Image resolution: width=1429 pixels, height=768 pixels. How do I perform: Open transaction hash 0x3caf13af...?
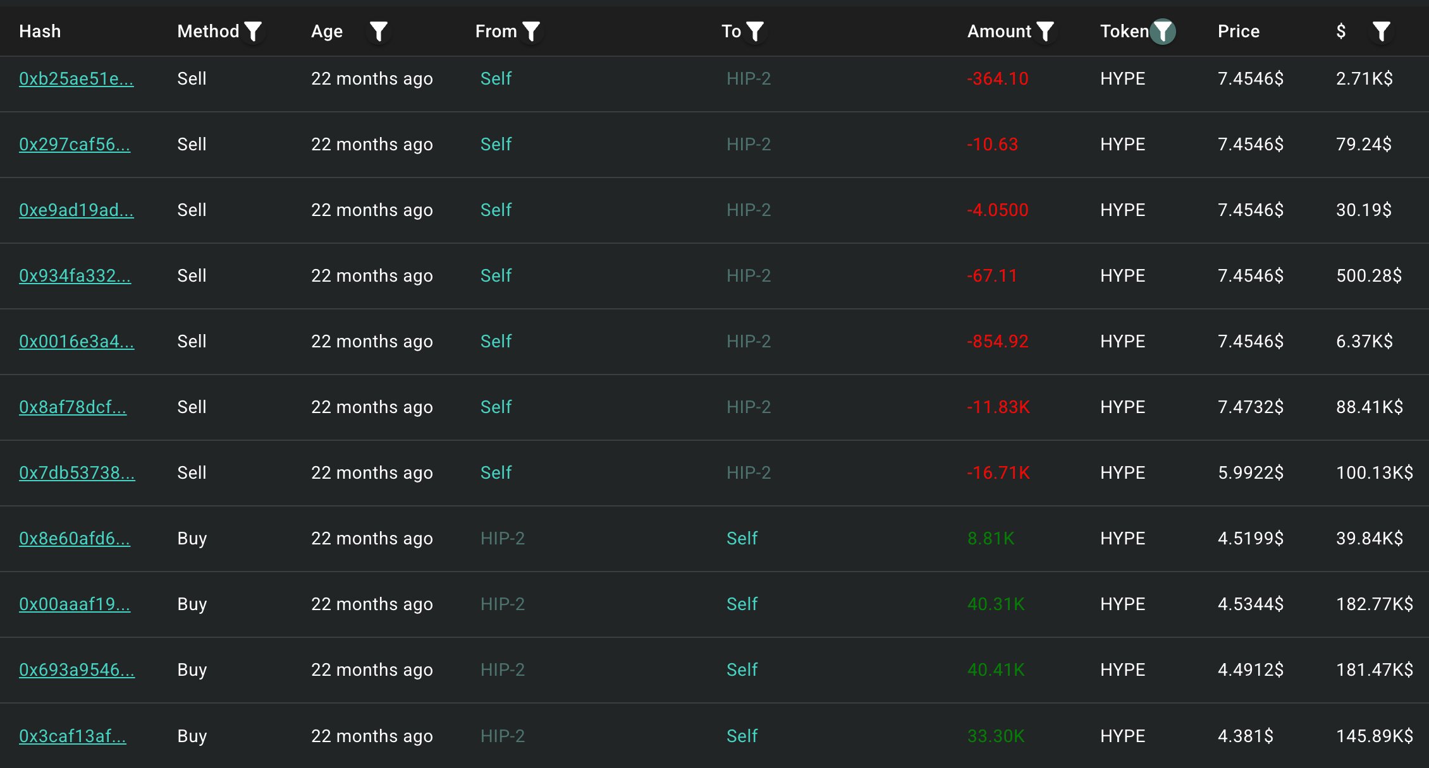click(73, 736)
